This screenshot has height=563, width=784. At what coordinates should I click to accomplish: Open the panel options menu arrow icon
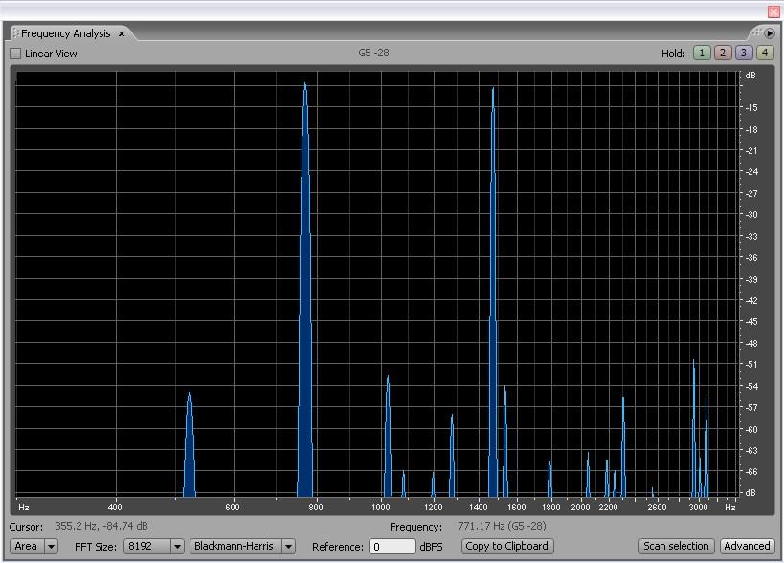point(770,33)
